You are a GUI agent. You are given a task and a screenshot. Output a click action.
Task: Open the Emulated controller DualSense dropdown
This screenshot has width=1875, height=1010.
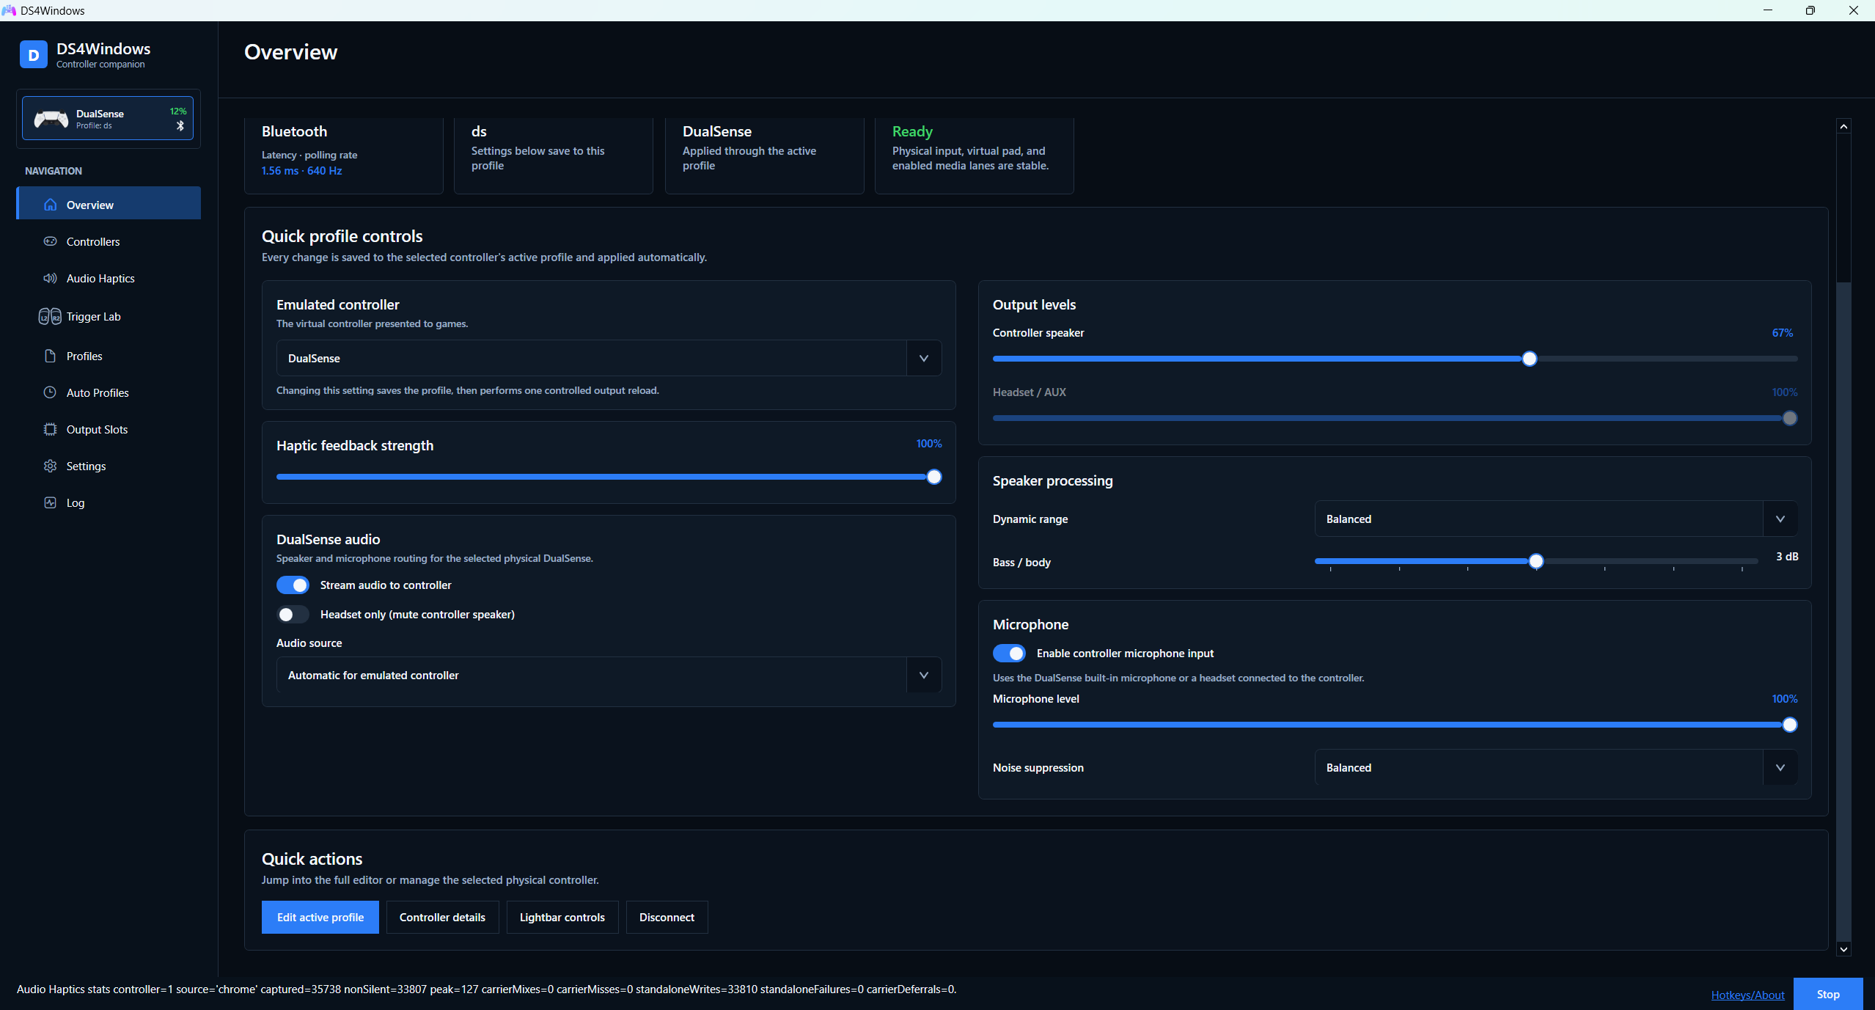[609, 358]
